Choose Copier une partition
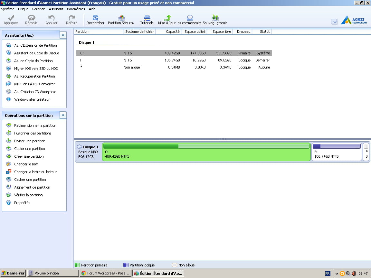This screenshot has height=278, width=371. (30, 149)
